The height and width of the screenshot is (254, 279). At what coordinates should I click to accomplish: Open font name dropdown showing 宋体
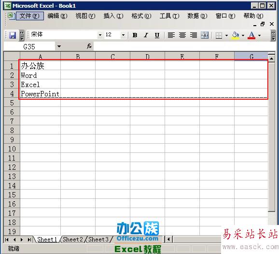(x=100, y=35)
